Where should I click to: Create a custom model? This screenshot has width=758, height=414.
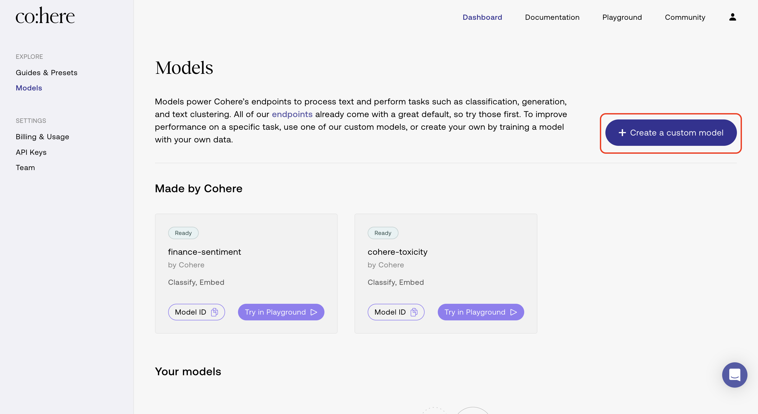coord(671,133)
